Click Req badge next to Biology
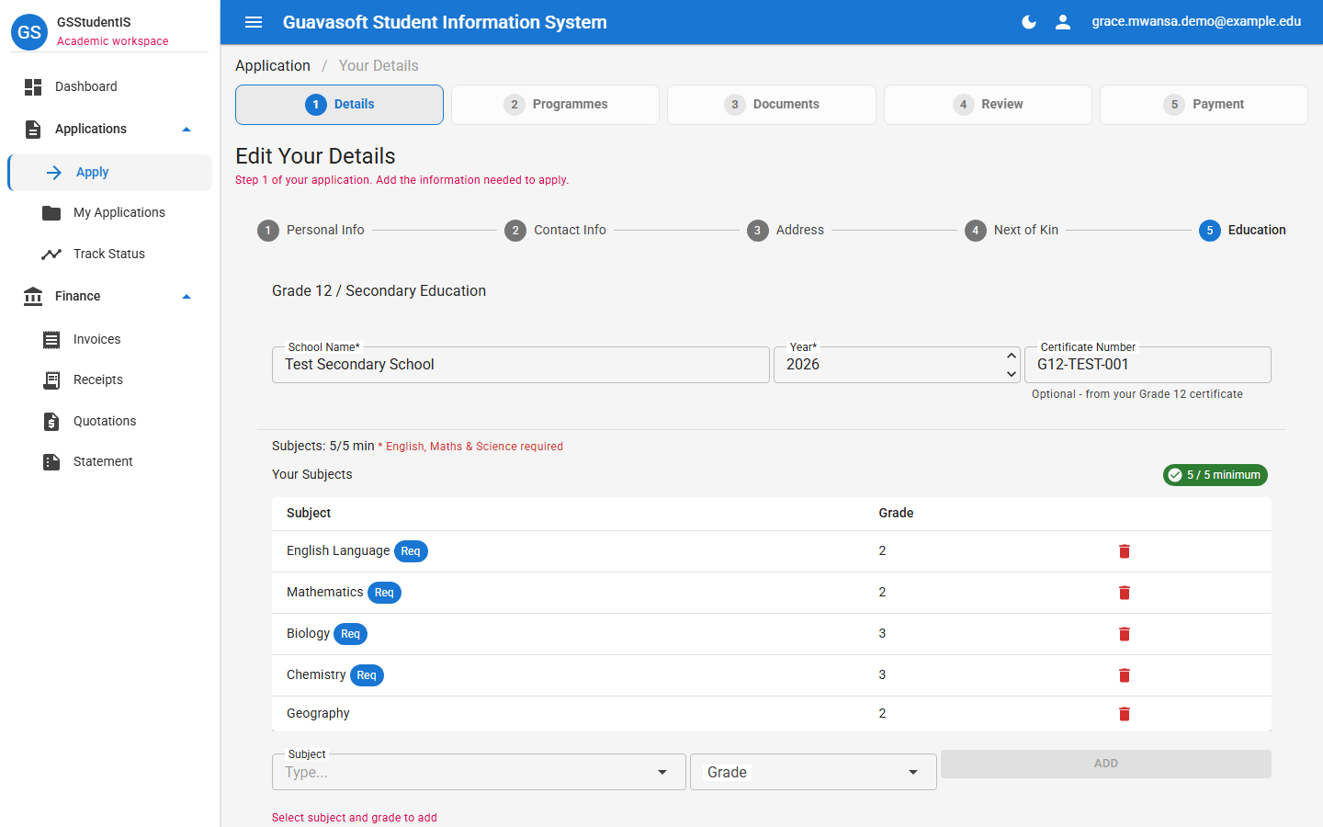Image resolution: width=1323 pixels, height=827 pixels. [x=350, y=634]
